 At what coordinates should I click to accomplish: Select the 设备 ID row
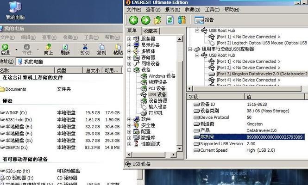pos(230,105)
